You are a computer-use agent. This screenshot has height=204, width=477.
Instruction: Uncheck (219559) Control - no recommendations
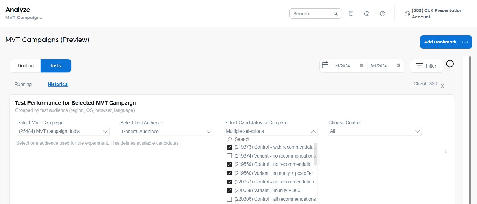point(229,164)
